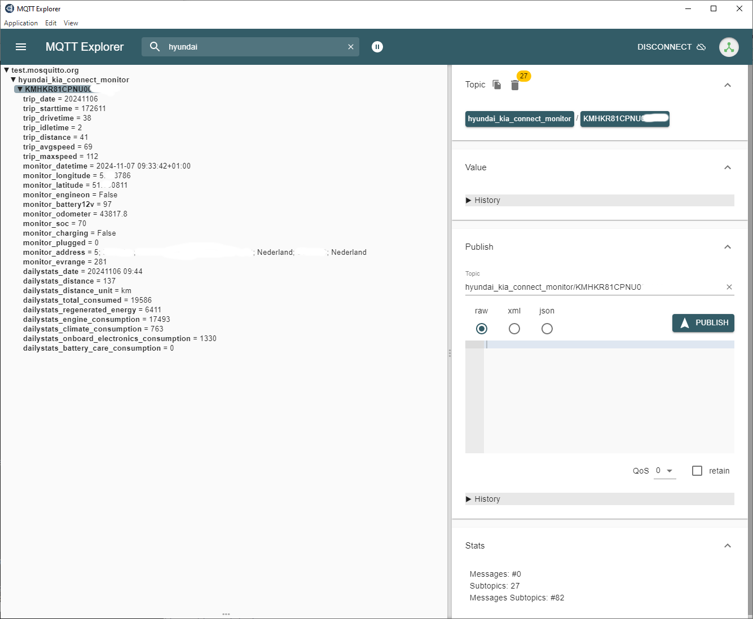Screen dimensions: 753x619
Task: Delete the topic's retained messages
Action: pos(514,85)
